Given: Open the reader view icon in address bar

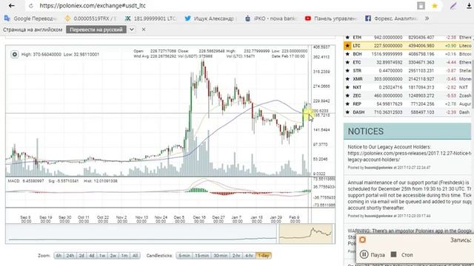Looking at the screenshot, I should pos(421,6).
